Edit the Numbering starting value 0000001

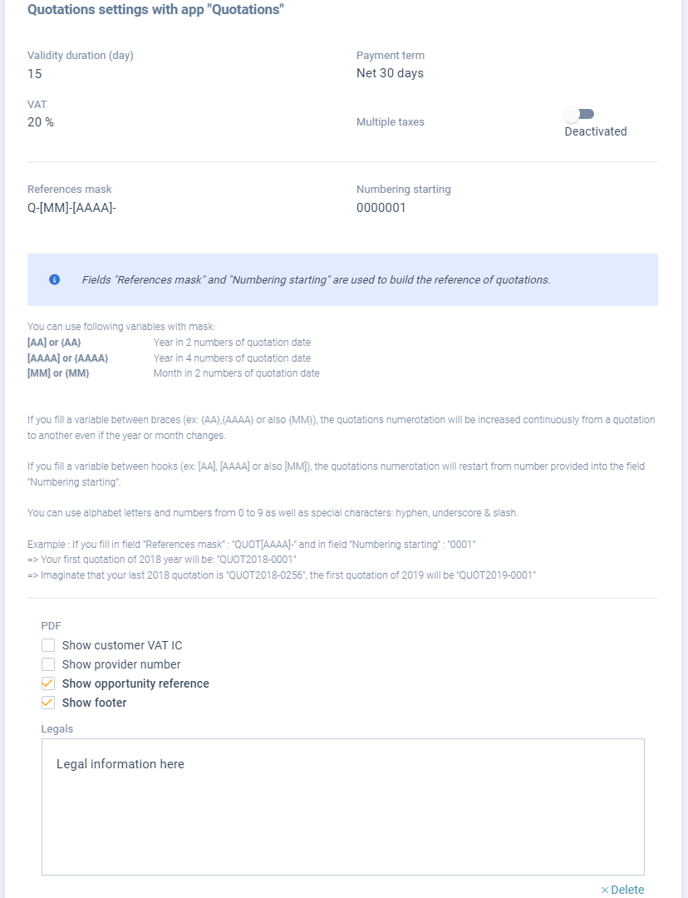click(x=381, y=208)
